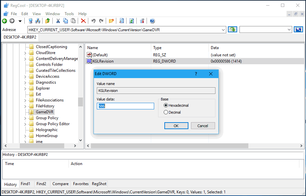Open the search box dropdown
This screenshot has height=196, width=306.
pos(289,30)
